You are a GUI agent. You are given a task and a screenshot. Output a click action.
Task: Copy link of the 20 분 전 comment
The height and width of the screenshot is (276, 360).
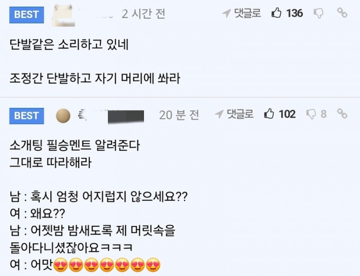343,114
